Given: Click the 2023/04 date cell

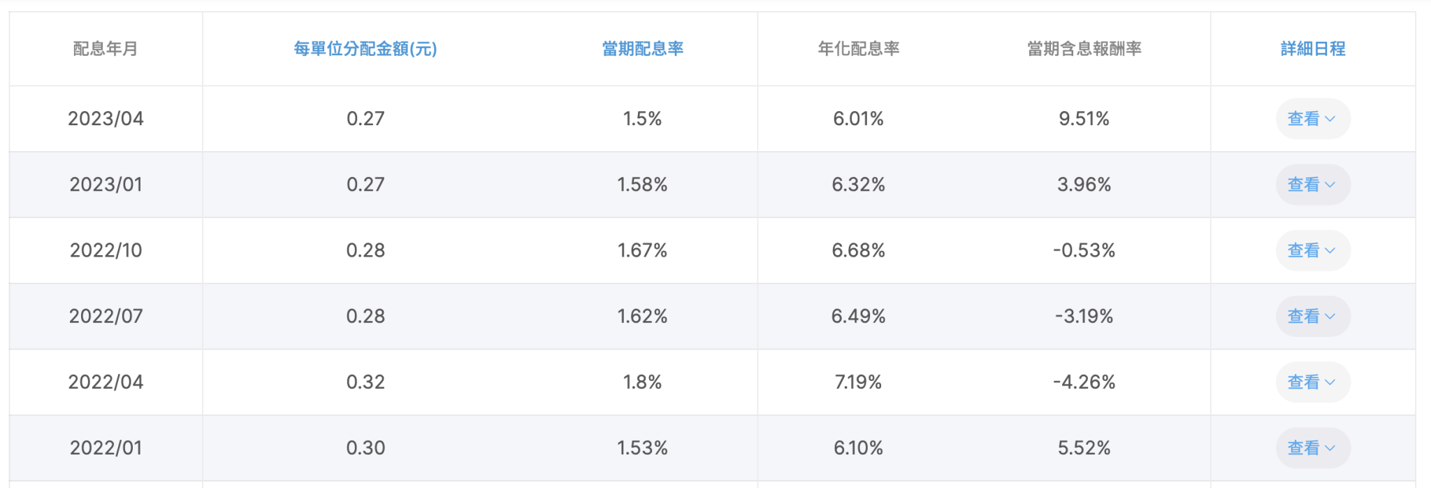Looking at the screenshot, I should (106, 119).
